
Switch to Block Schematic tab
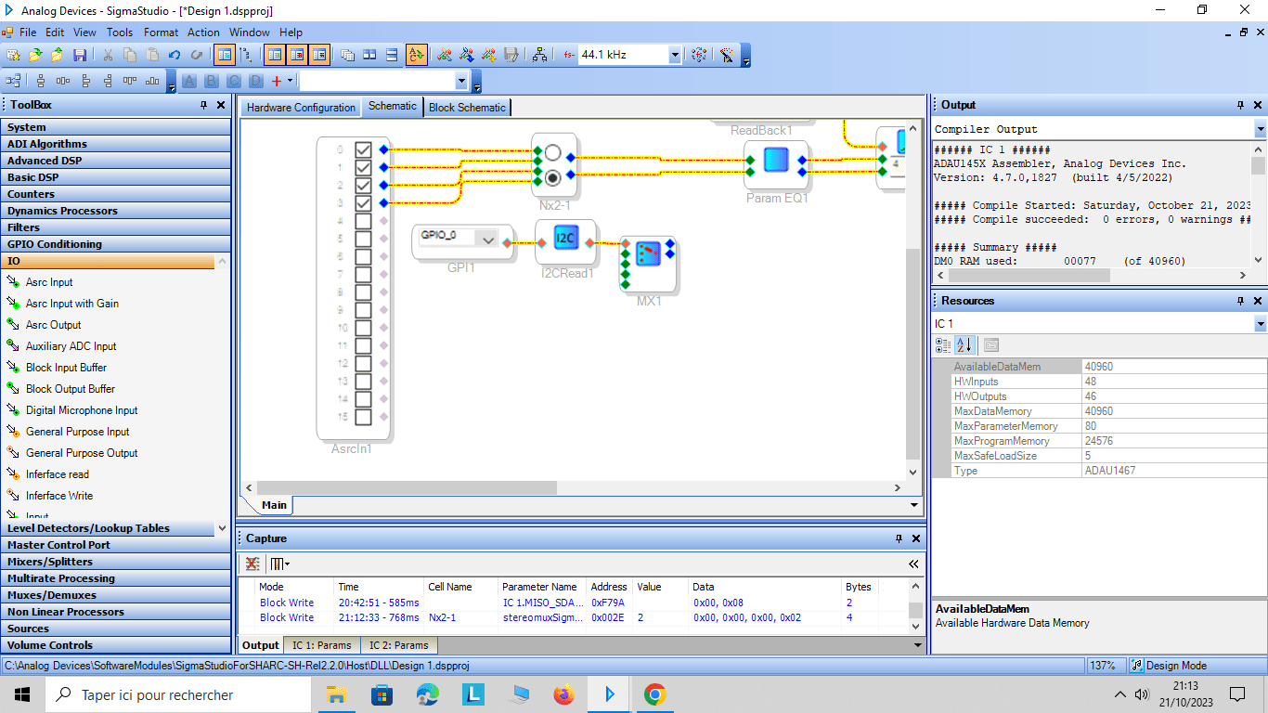click(467, 108)
